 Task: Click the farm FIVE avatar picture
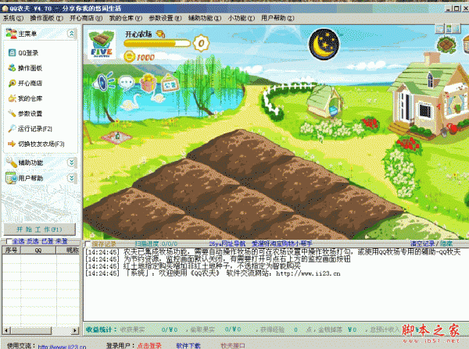tap(102, 45)
